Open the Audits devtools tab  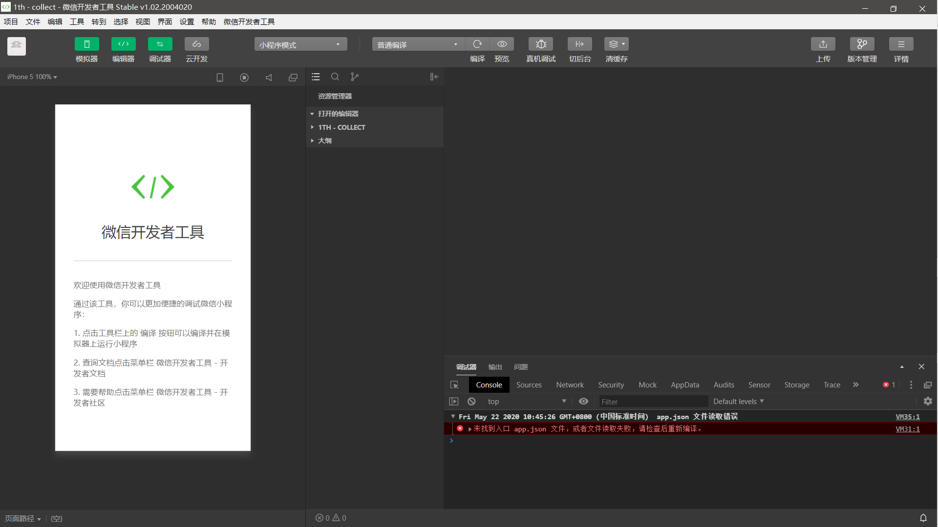[x=724, y=385]
